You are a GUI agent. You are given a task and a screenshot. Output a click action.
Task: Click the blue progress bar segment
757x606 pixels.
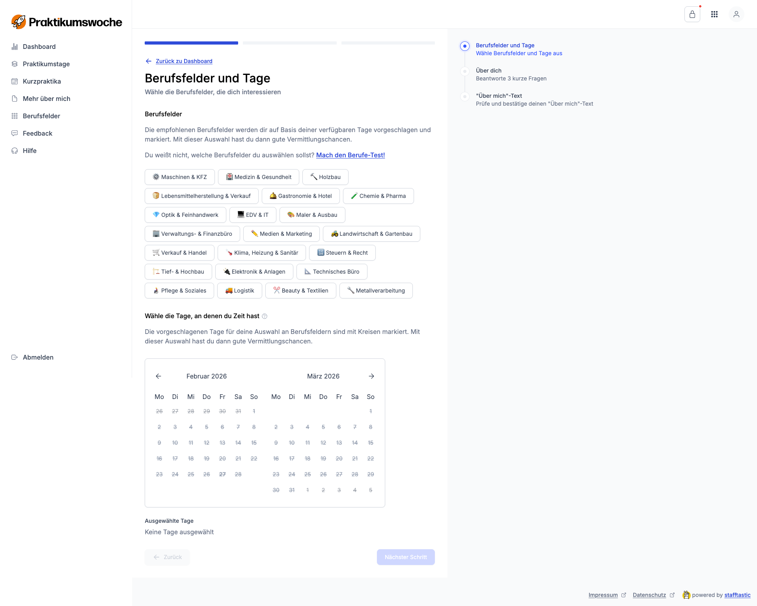191,43
